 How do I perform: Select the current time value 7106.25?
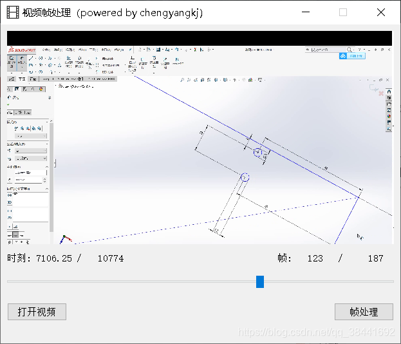pyautogui.click(x=54, y=258)
